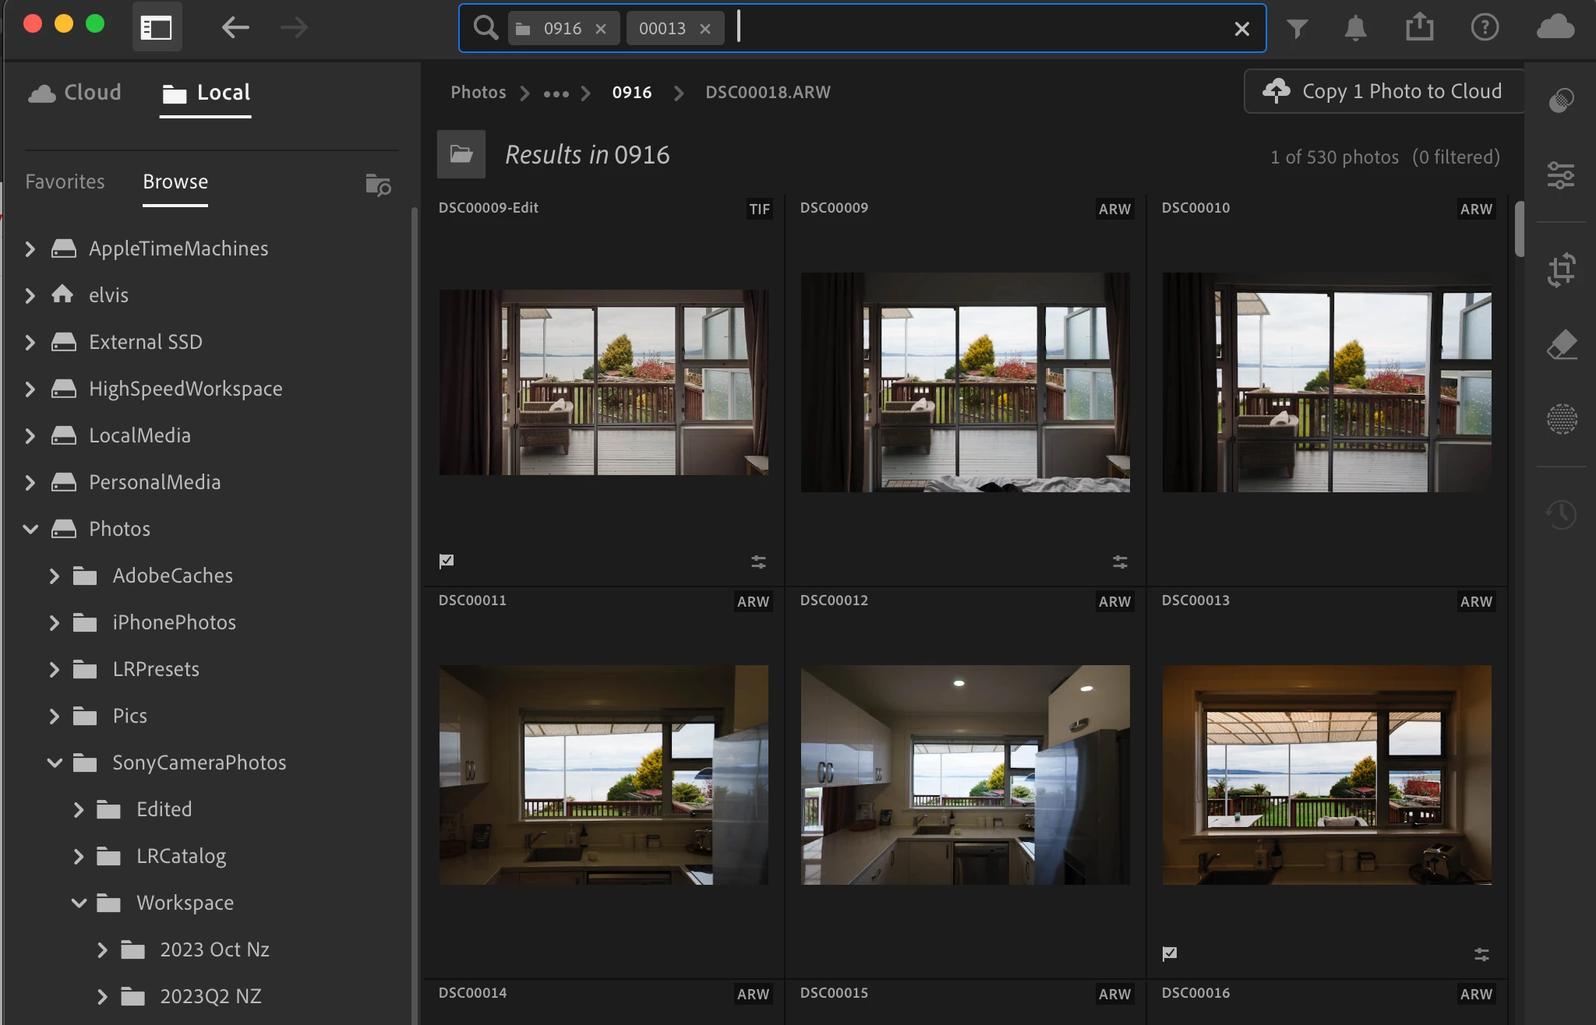
Task: Select the DSC00012 kitchen thumbnail
Action: click(x=965, y=774)
